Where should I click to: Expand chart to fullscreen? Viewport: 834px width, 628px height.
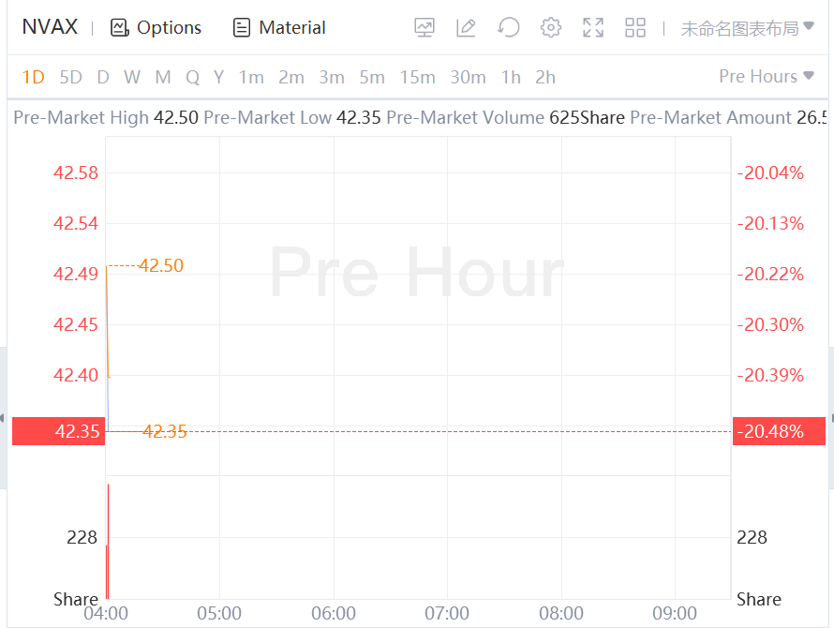pos(593,28)
